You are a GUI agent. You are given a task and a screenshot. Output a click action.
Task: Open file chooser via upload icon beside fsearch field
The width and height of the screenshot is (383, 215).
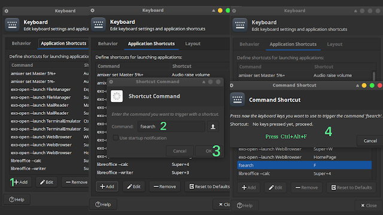213,127
